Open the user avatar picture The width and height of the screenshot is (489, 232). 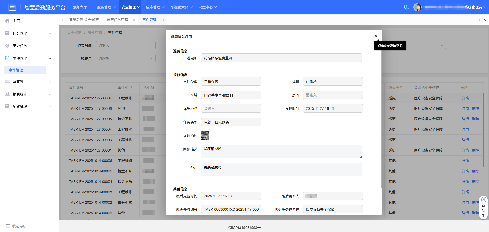point(417,7)
